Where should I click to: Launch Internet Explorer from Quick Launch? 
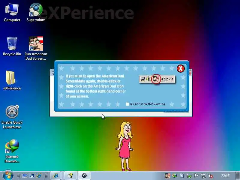(x=39, y=175)
